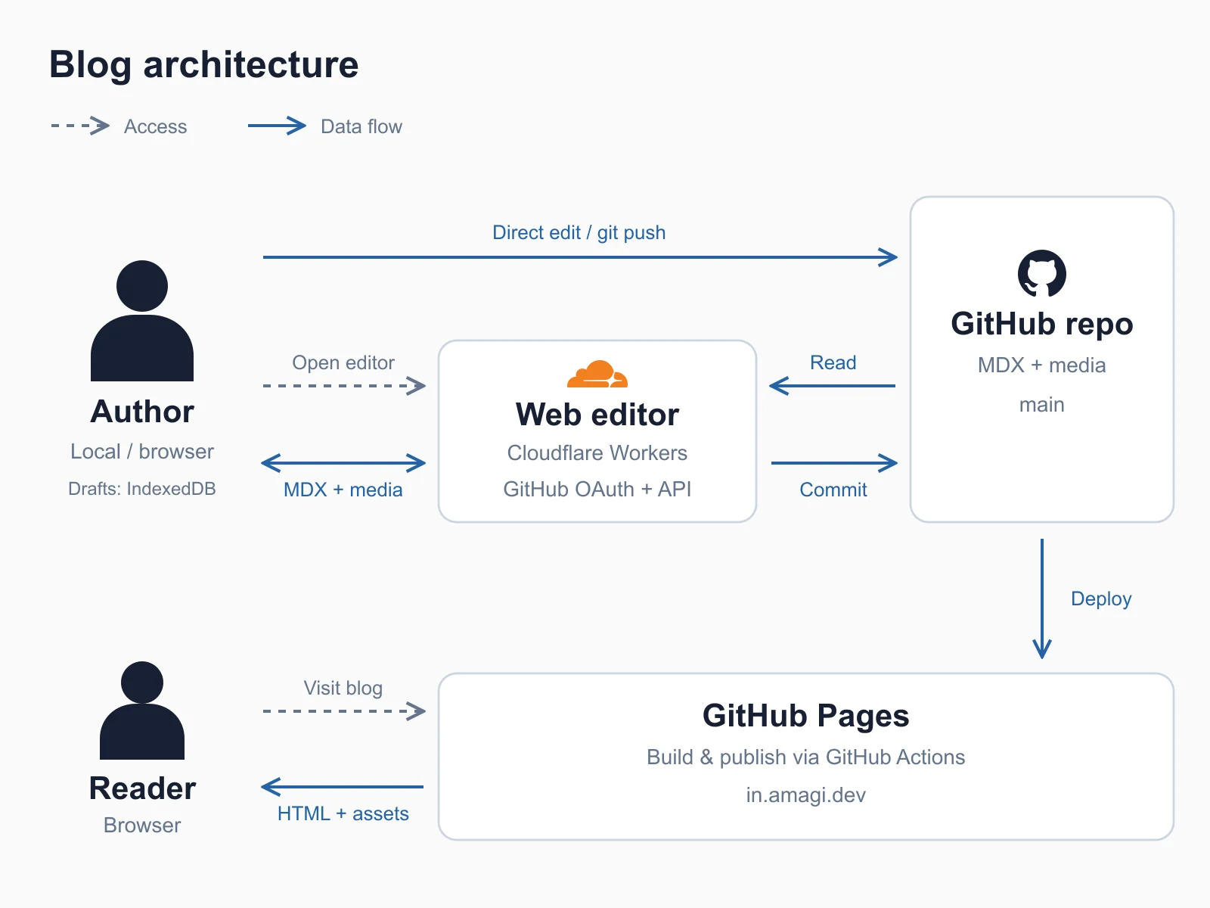The height and width of the screenshot is (908, 1210).
Task: Click the 'Direct edit / git push' label
Action: point(579,232)
